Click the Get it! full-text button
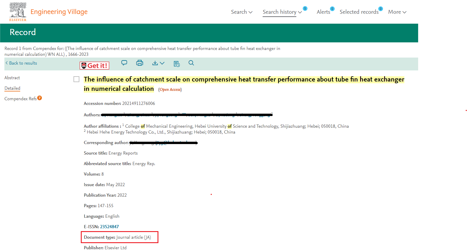 [94, 66]
